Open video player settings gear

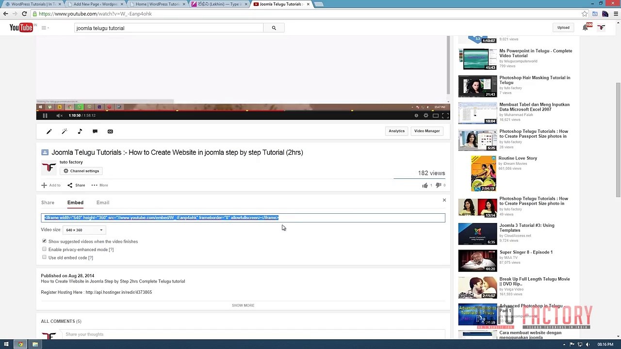pyautogui.click(x=426, y=115)
